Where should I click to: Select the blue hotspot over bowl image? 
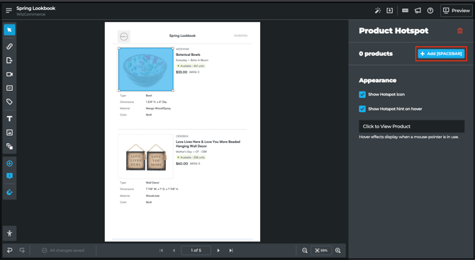click(146, 69)
